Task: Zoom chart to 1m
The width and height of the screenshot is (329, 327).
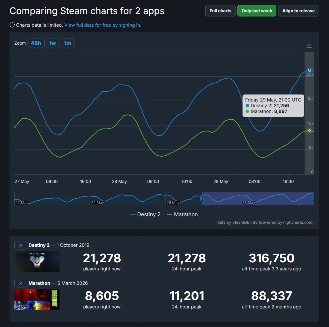Action: (x=68, y=43)
